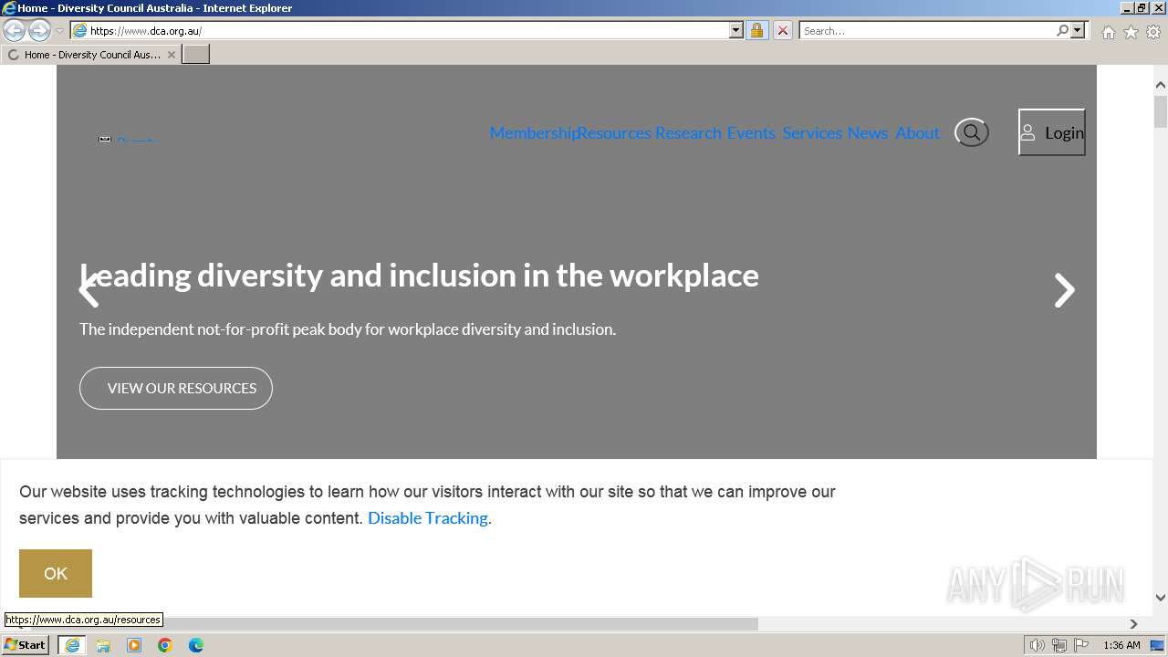Open the News menu

click(867, 133)
